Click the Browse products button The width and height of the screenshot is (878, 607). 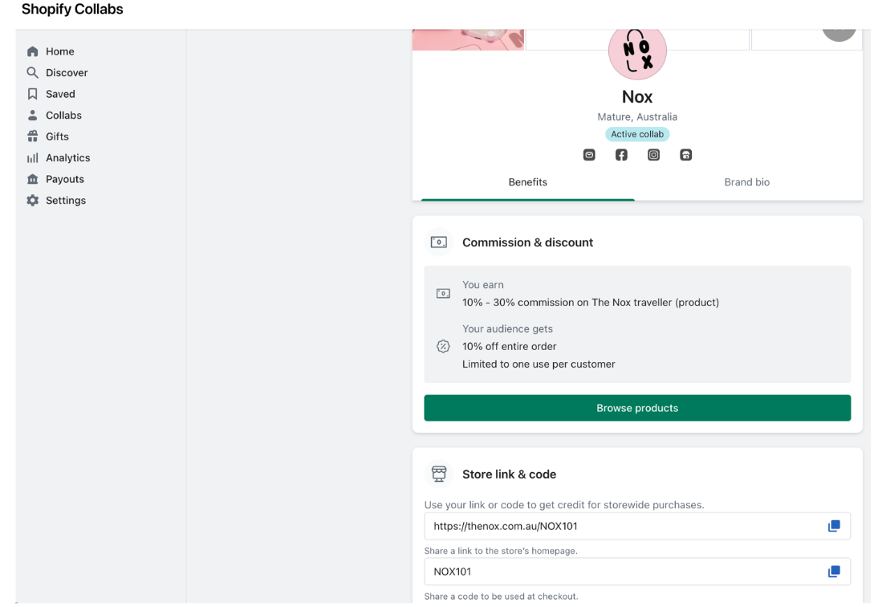[x=637, y=408]
